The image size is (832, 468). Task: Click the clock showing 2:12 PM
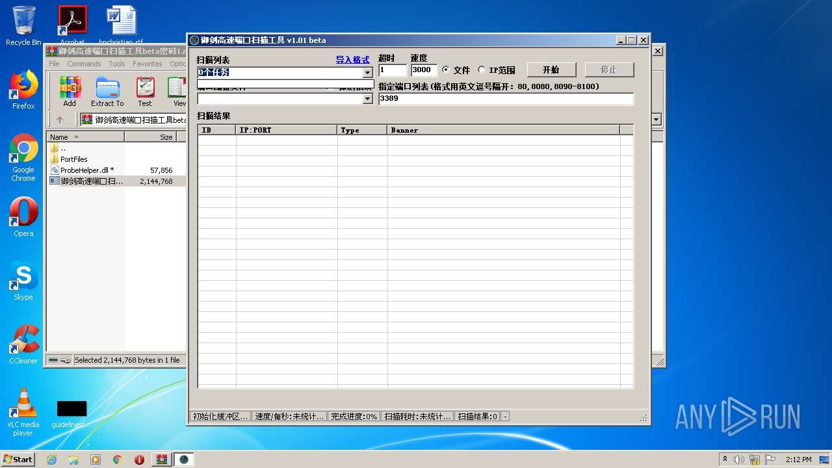[798, 460]
